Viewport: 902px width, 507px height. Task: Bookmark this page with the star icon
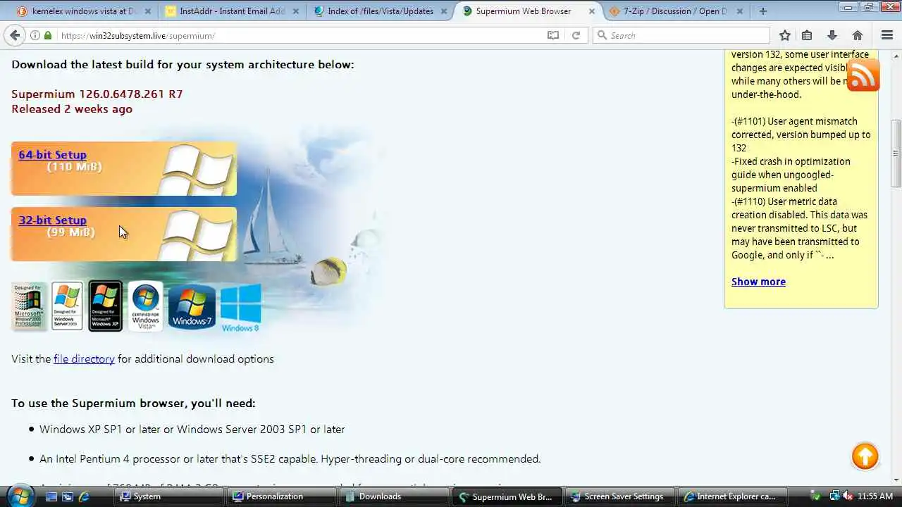click(785, 35)
